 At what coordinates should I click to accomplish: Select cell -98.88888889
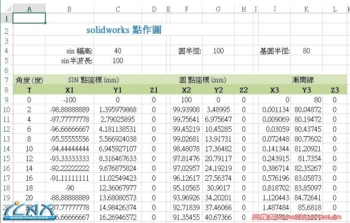[x=69, y=109]
